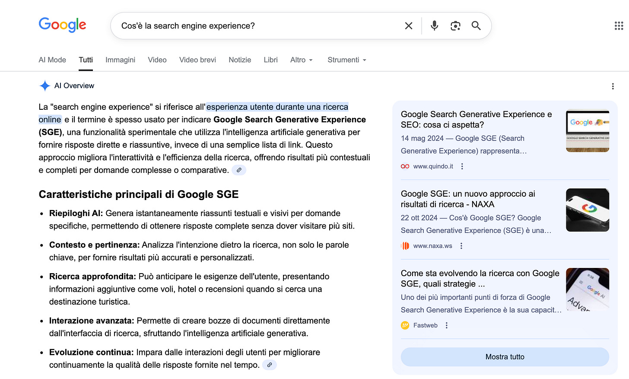This screenshot has width=629, height=379.
Task: Click the AI Overview label
Action: [74, 86]
